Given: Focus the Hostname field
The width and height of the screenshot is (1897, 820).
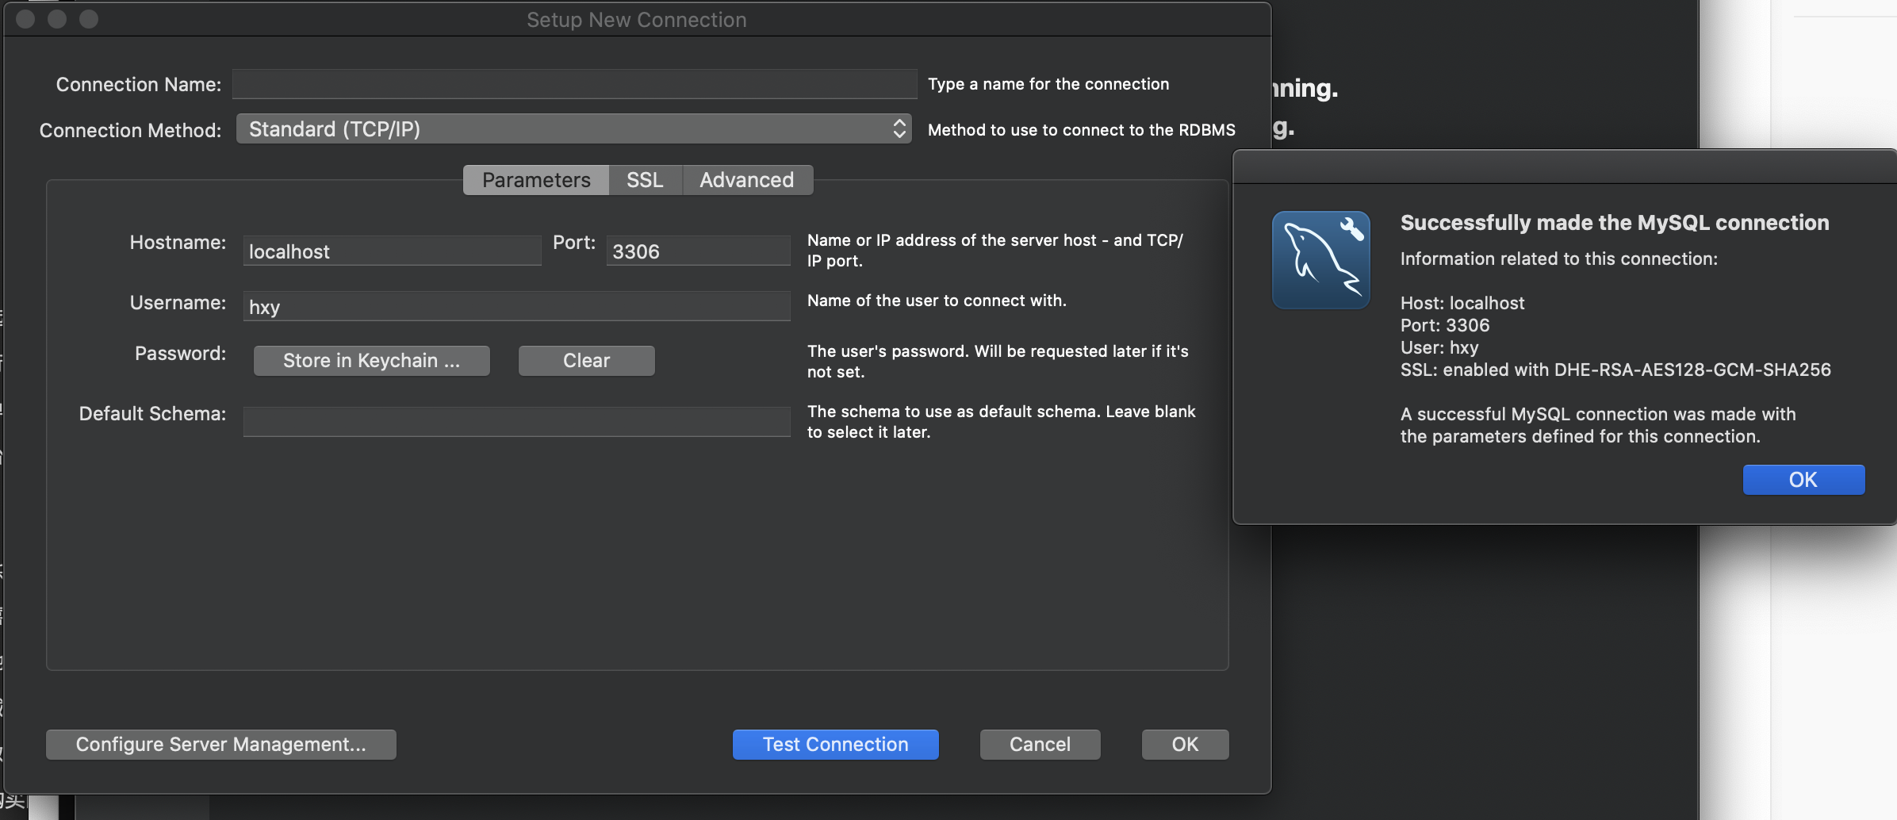Looking at the screenshot, I should pos(392,251).
